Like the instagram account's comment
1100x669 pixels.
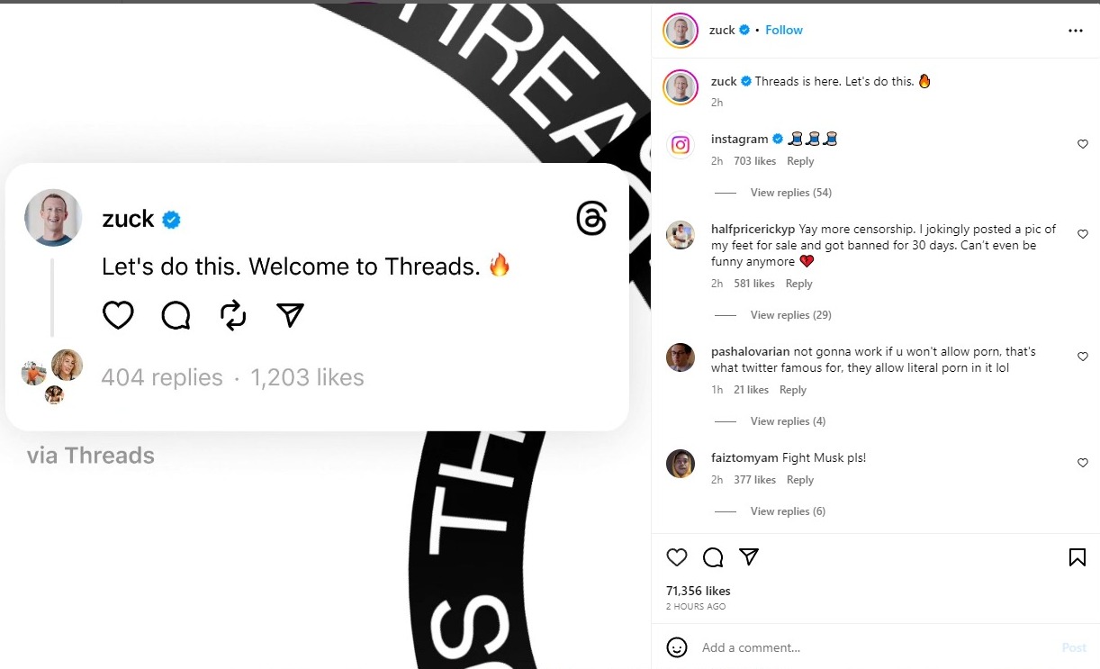pyautogui.click(x=1083, y=144)
